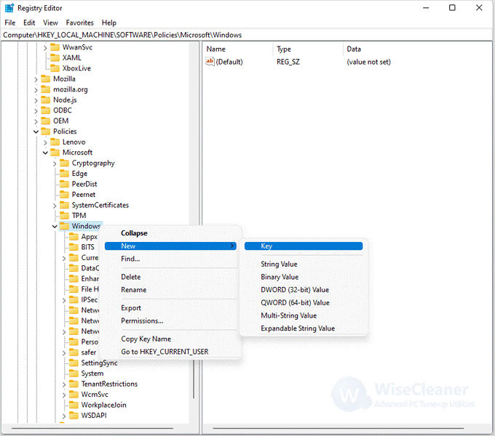Click Go to HKEY_CURRENT_USER

click(165, 352)
